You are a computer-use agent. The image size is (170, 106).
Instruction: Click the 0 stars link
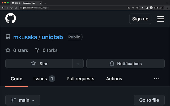pos(17,50)
